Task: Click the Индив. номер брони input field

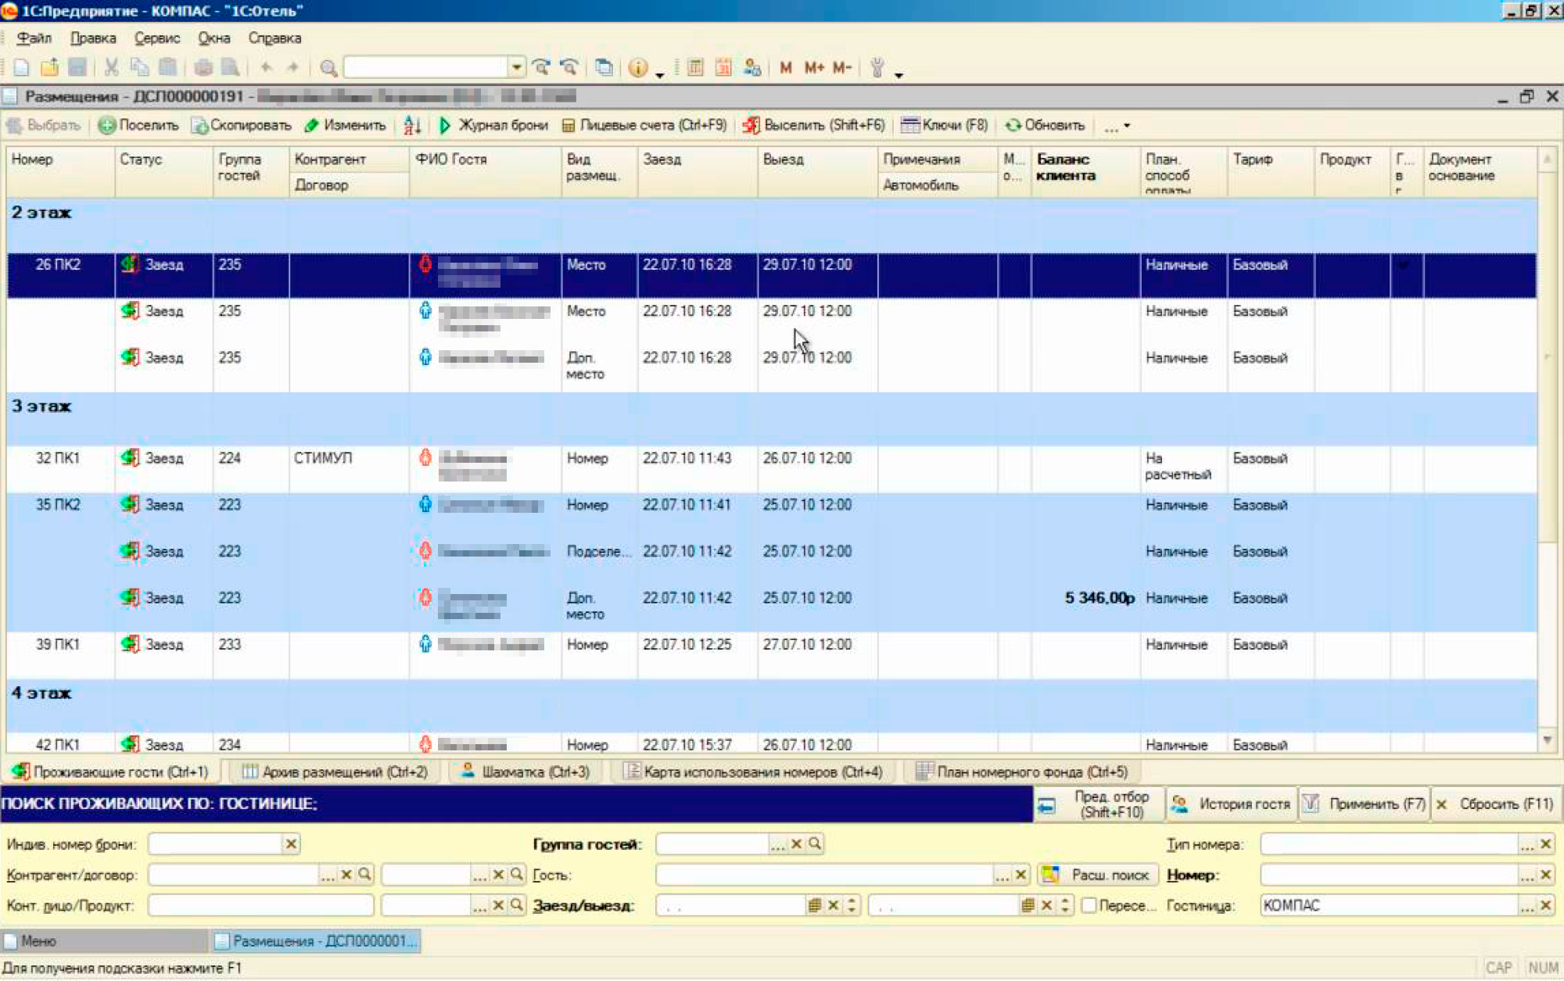Action: click(215, 844)
